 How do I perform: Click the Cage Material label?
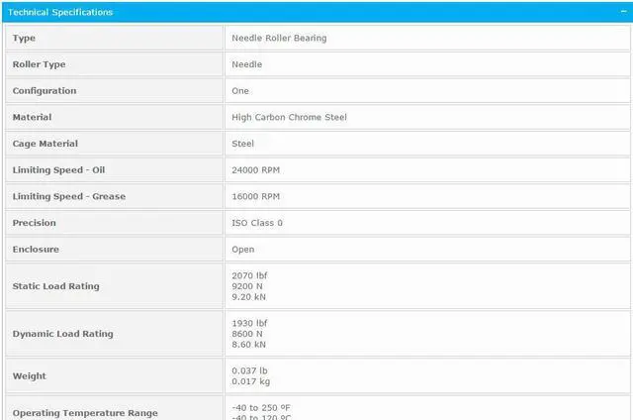pyautogui.click(x=45, y=144)
